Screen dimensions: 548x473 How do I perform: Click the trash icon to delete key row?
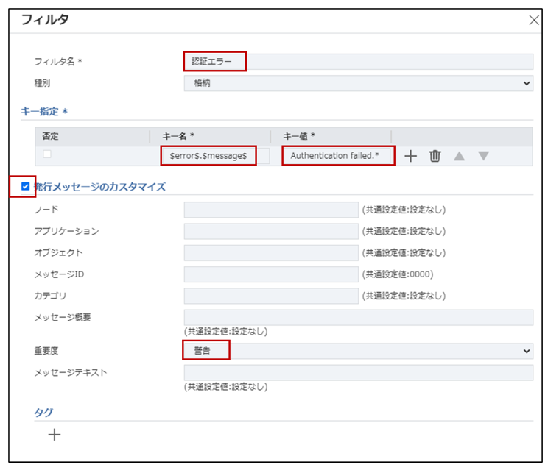(435, 156)
